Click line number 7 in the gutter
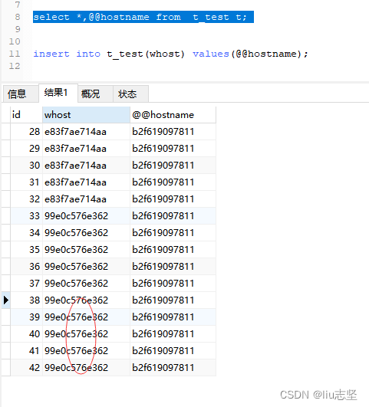 18,5
